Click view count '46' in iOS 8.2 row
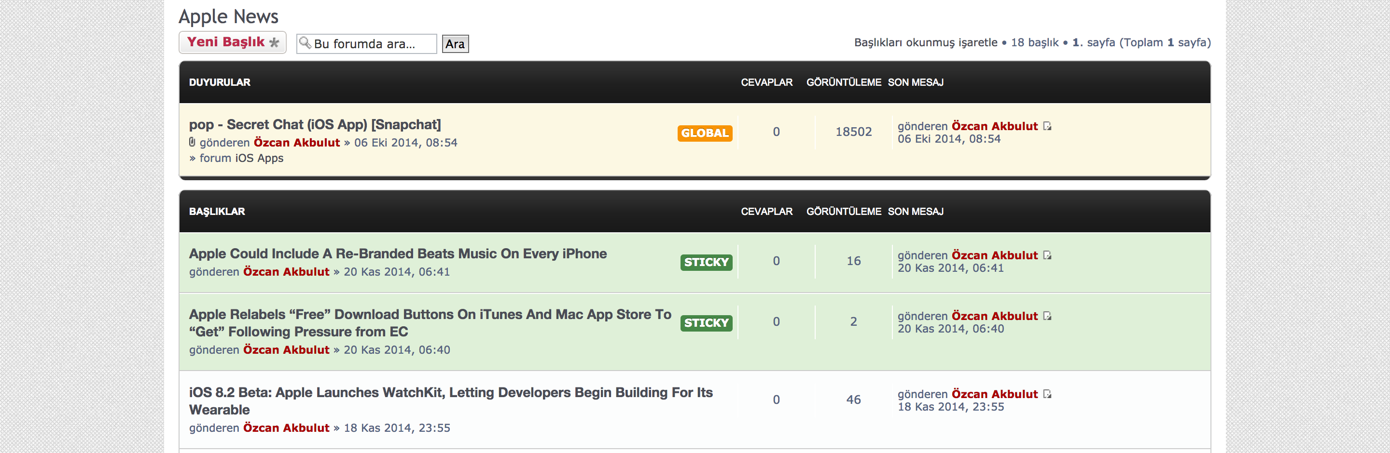This screenshot has height=453, width=1390. click(x=853, y=400)
